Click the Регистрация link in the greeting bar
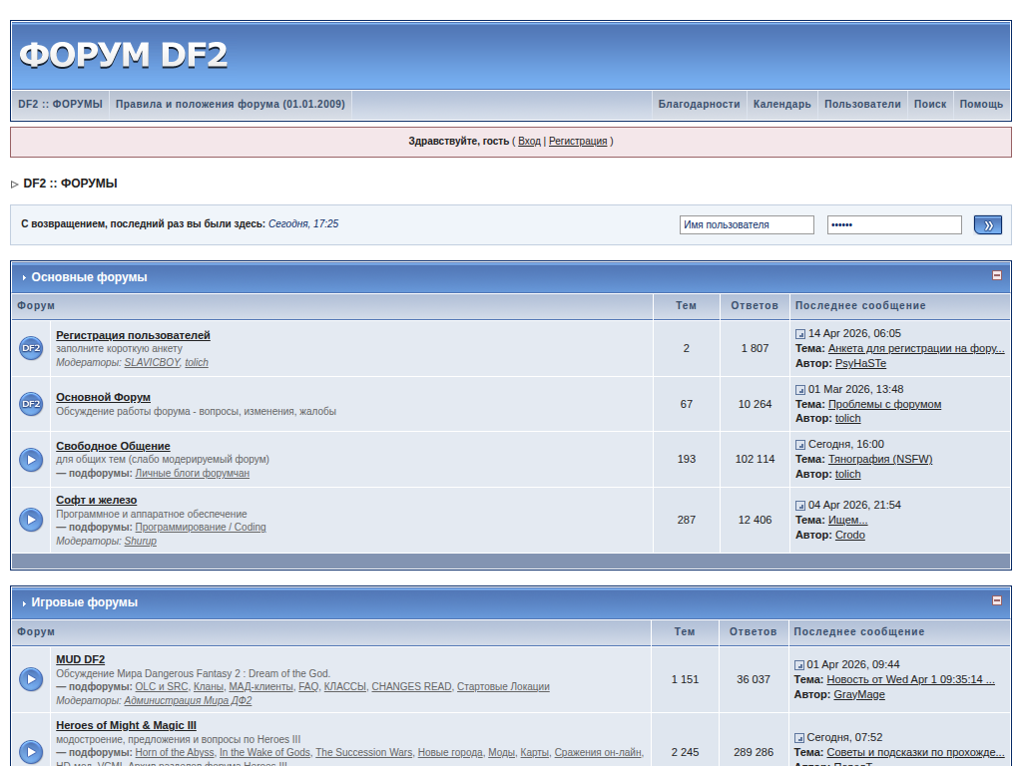The height and width of the screenshot is (766, 1022). 578,142
